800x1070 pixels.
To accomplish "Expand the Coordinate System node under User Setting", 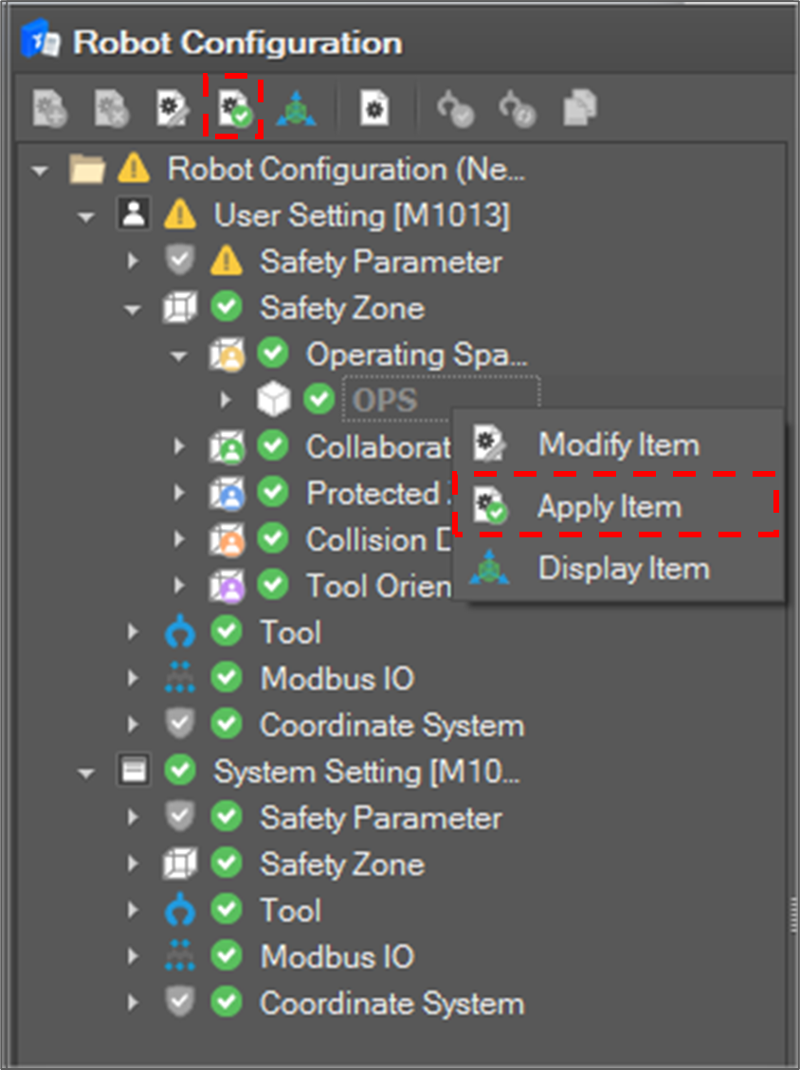I will 133,725.
